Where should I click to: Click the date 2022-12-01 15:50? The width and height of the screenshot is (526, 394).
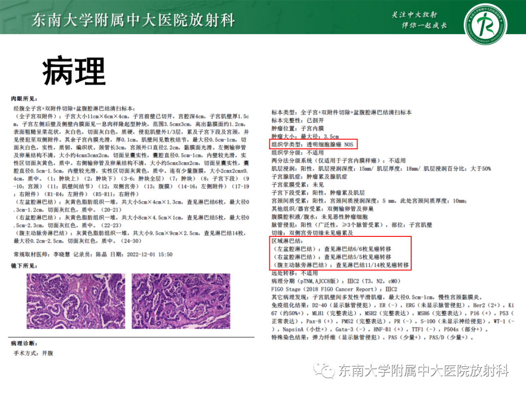150,254
